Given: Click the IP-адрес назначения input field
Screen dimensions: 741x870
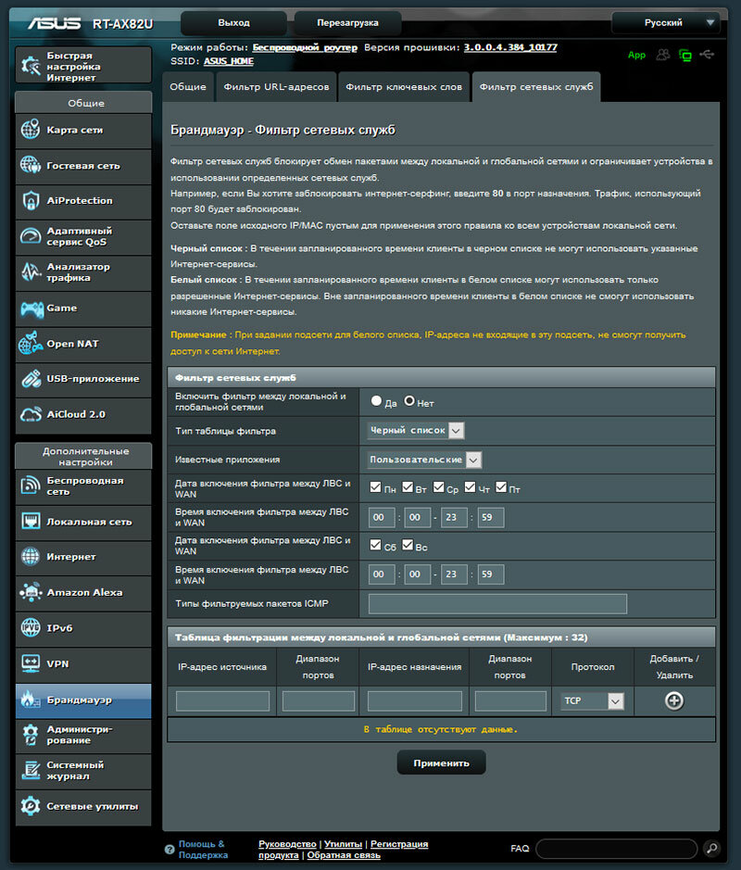Looking at the screenshot, I should [414, 700].
